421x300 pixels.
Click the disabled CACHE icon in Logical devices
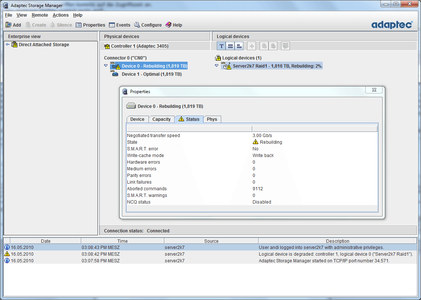pos(285,46)
